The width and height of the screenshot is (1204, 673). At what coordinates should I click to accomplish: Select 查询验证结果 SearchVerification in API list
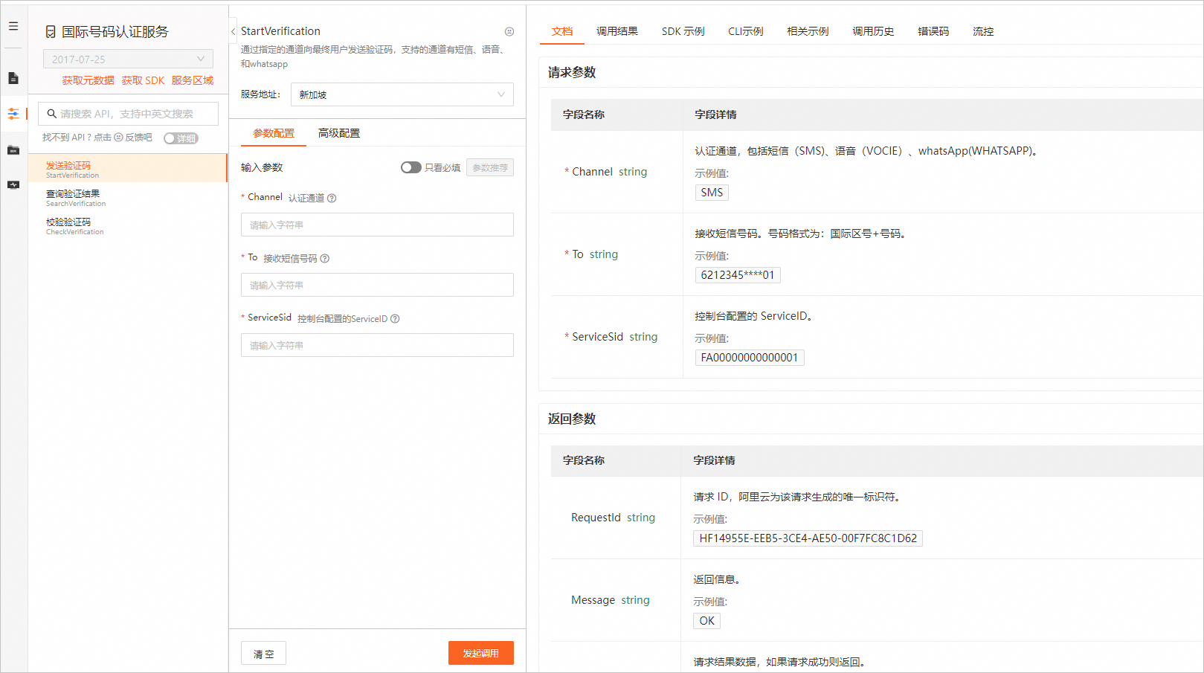127,197
